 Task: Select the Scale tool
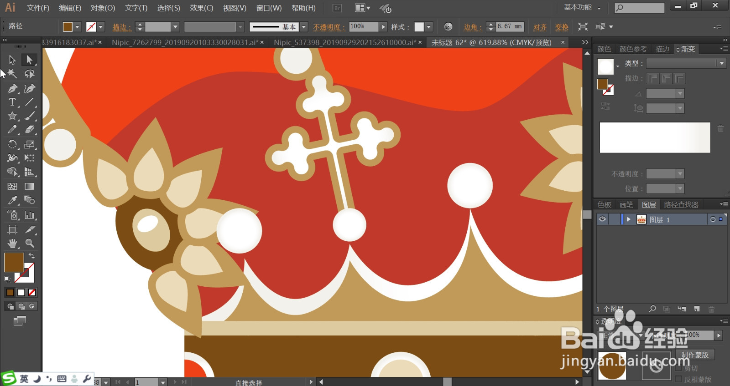click(x=30, y=144)
